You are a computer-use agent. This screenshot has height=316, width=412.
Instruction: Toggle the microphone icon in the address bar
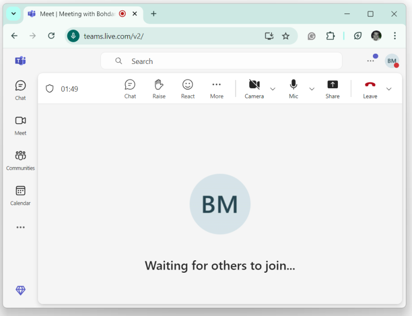click(x=74, y=36)
